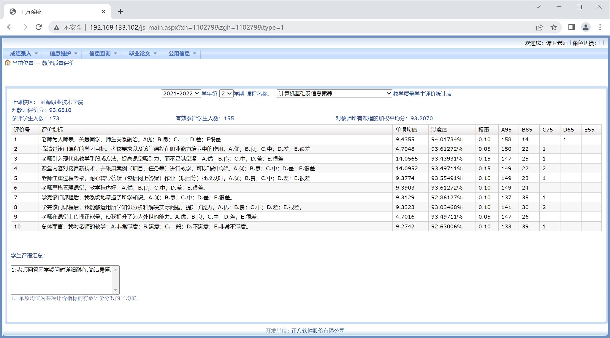The width and height of the screenshot is (610, 338).
Task: Click the browser back arrow
Action: click(10, 27)
